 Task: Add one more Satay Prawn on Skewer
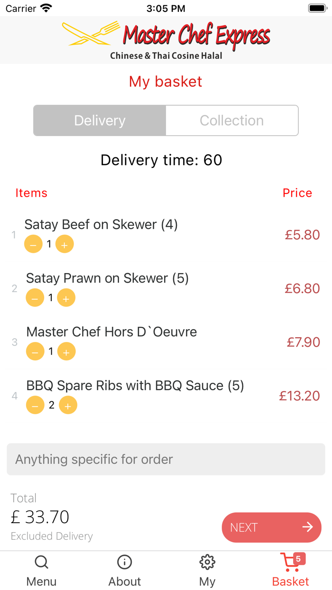[x=66, y=297]
